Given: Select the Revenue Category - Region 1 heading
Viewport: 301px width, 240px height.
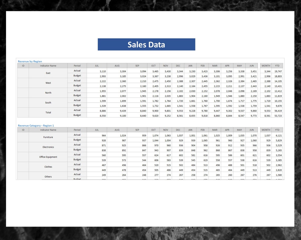Looking at the screenshot, I should pyautogui.click(x=36, y=126).
